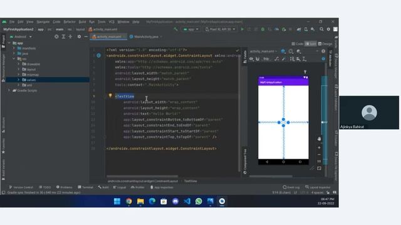Viewport: 401px width, 225px height.
Task: Open IDE settings gear in main toolbar
Action: (328, 29)
